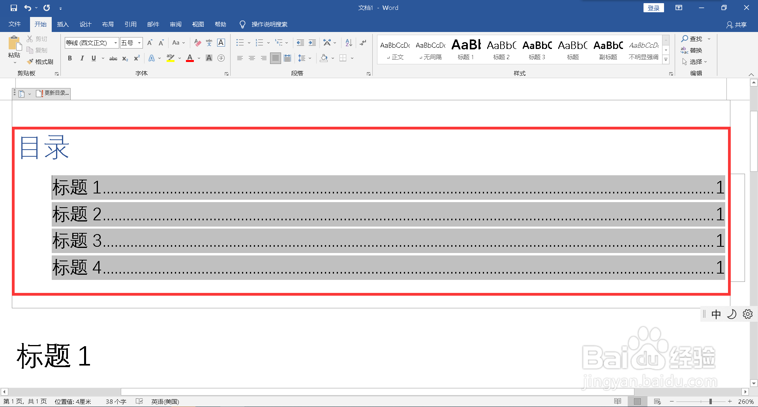
Task: Decrease font size with the shrink font icon
Action: click(161, 43)
